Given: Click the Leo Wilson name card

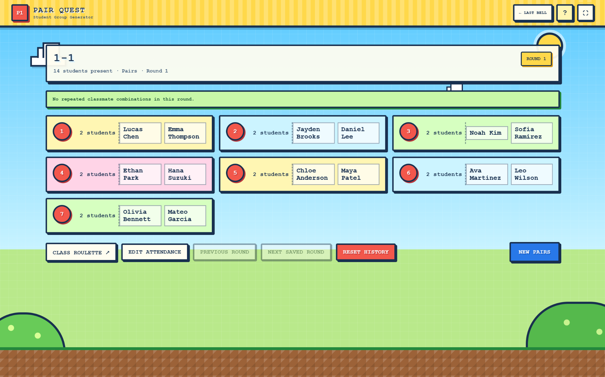Looking at the screenshot, I should (x=532, y=174).
